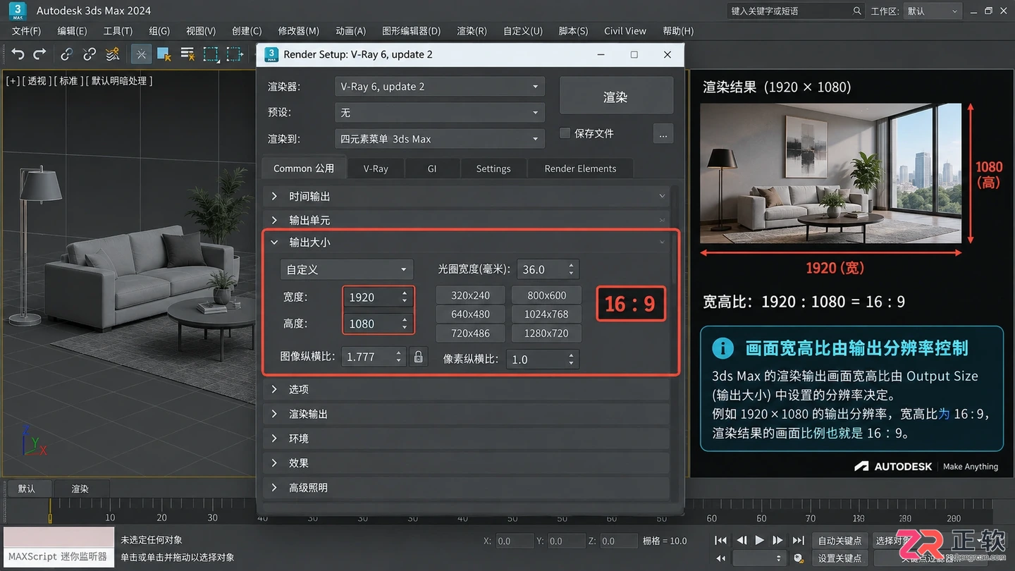Enable the 保存文件 checkbox

[565, 133]
